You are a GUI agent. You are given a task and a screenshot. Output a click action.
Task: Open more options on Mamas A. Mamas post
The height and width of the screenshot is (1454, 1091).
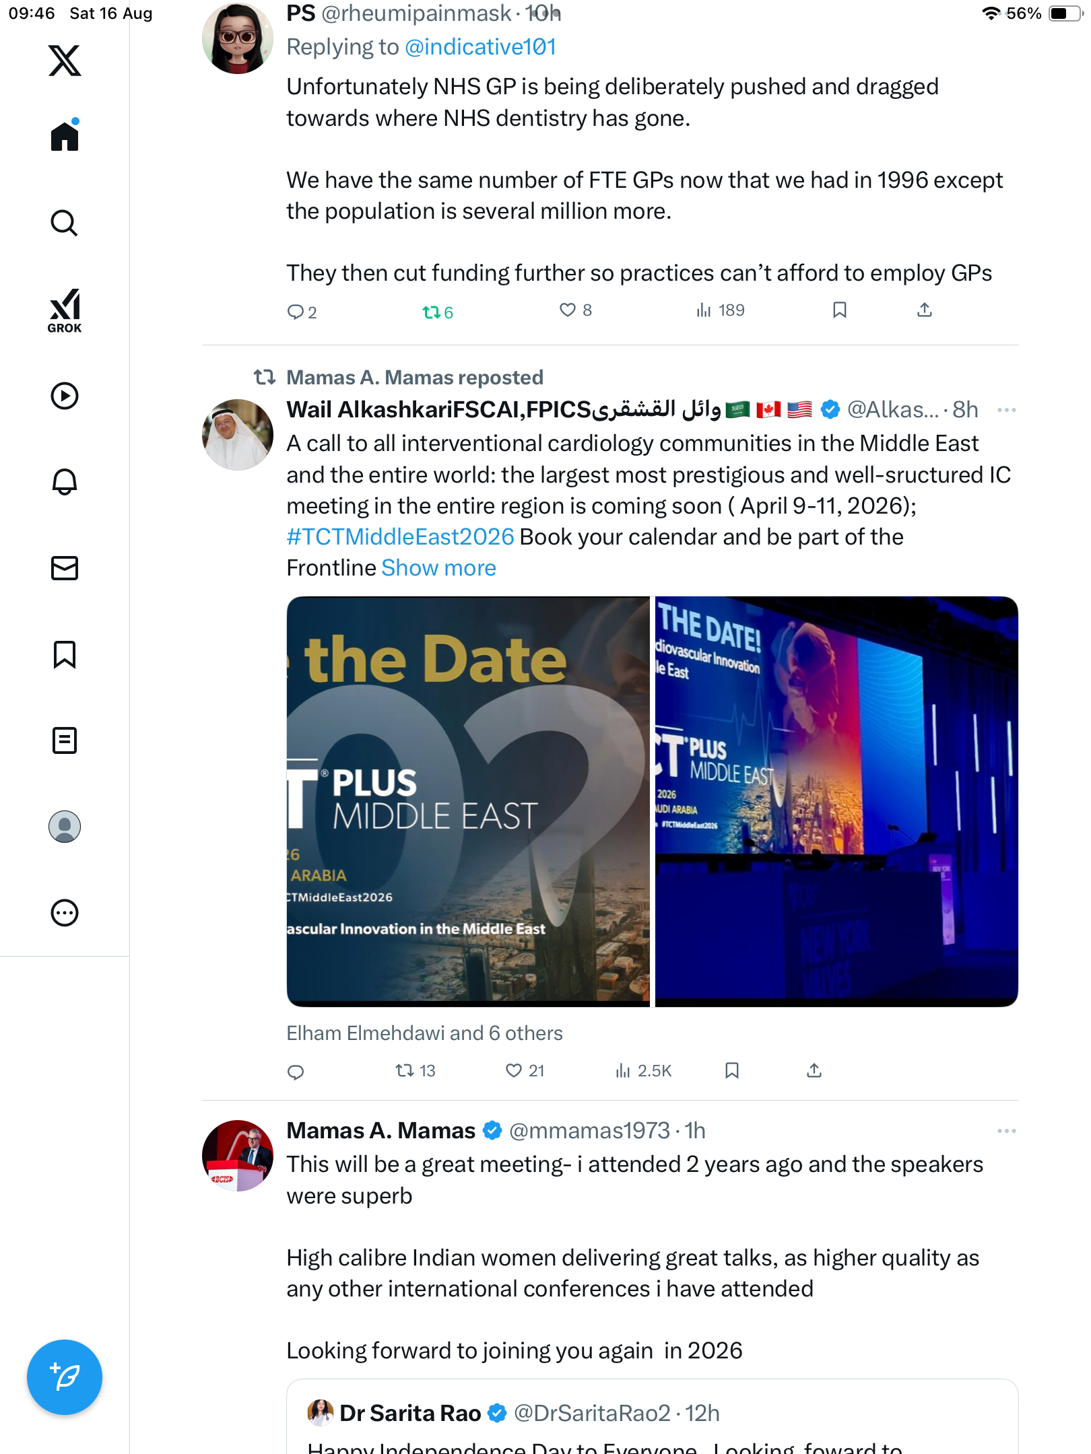[1006, 1131]
